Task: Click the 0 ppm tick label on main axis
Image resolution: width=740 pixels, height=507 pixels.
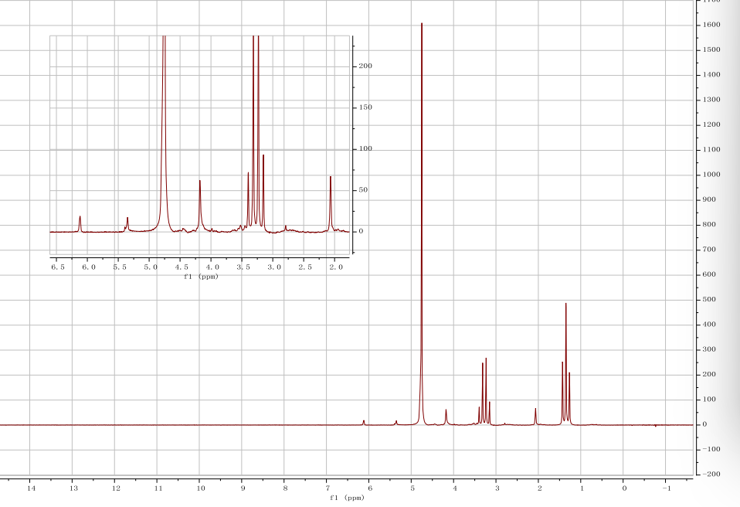Action: pos(623,487)
